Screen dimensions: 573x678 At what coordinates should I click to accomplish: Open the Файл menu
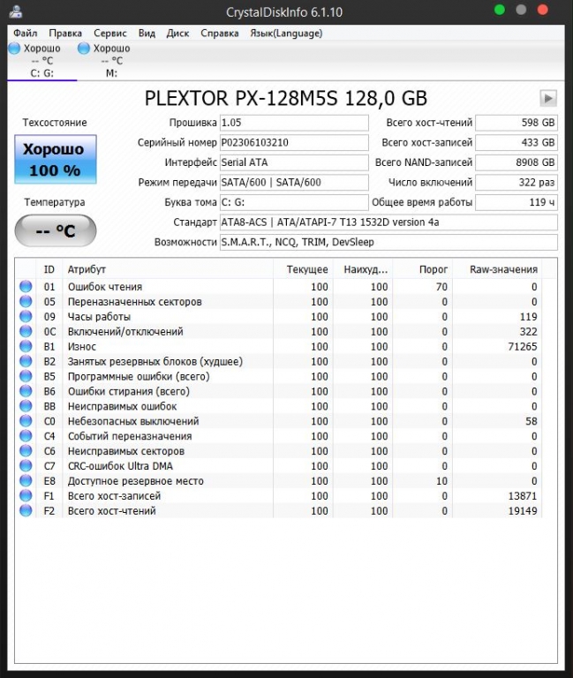click(25, 34)
